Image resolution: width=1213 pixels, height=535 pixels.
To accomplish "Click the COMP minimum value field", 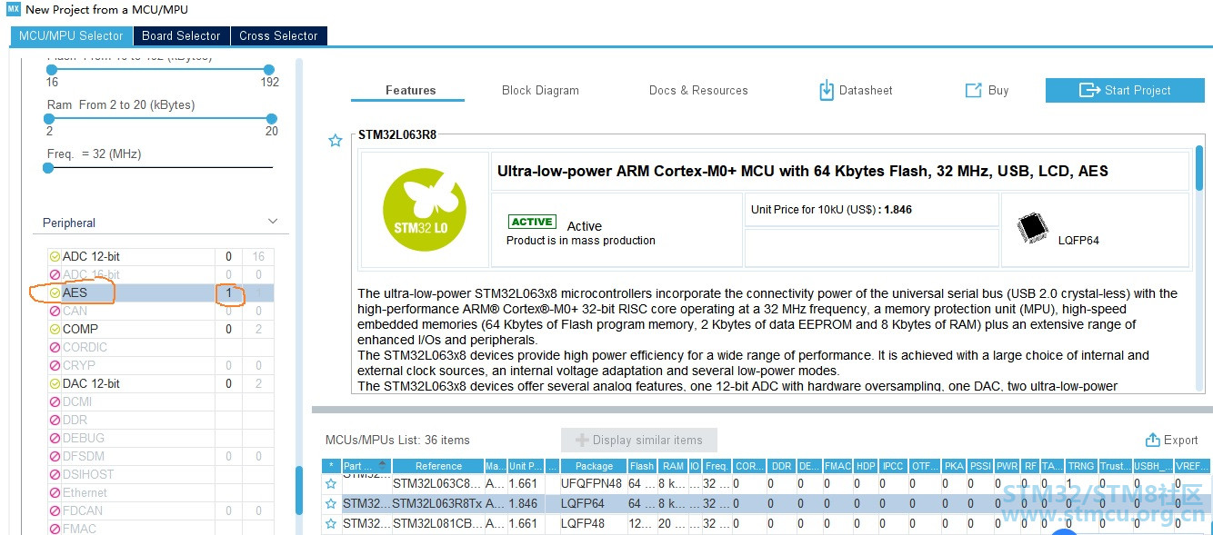I will click(x=229, y=329).
